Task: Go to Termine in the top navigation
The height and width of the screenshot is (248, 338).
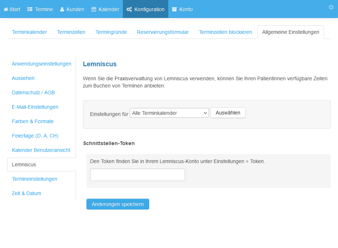Action: 40,9
